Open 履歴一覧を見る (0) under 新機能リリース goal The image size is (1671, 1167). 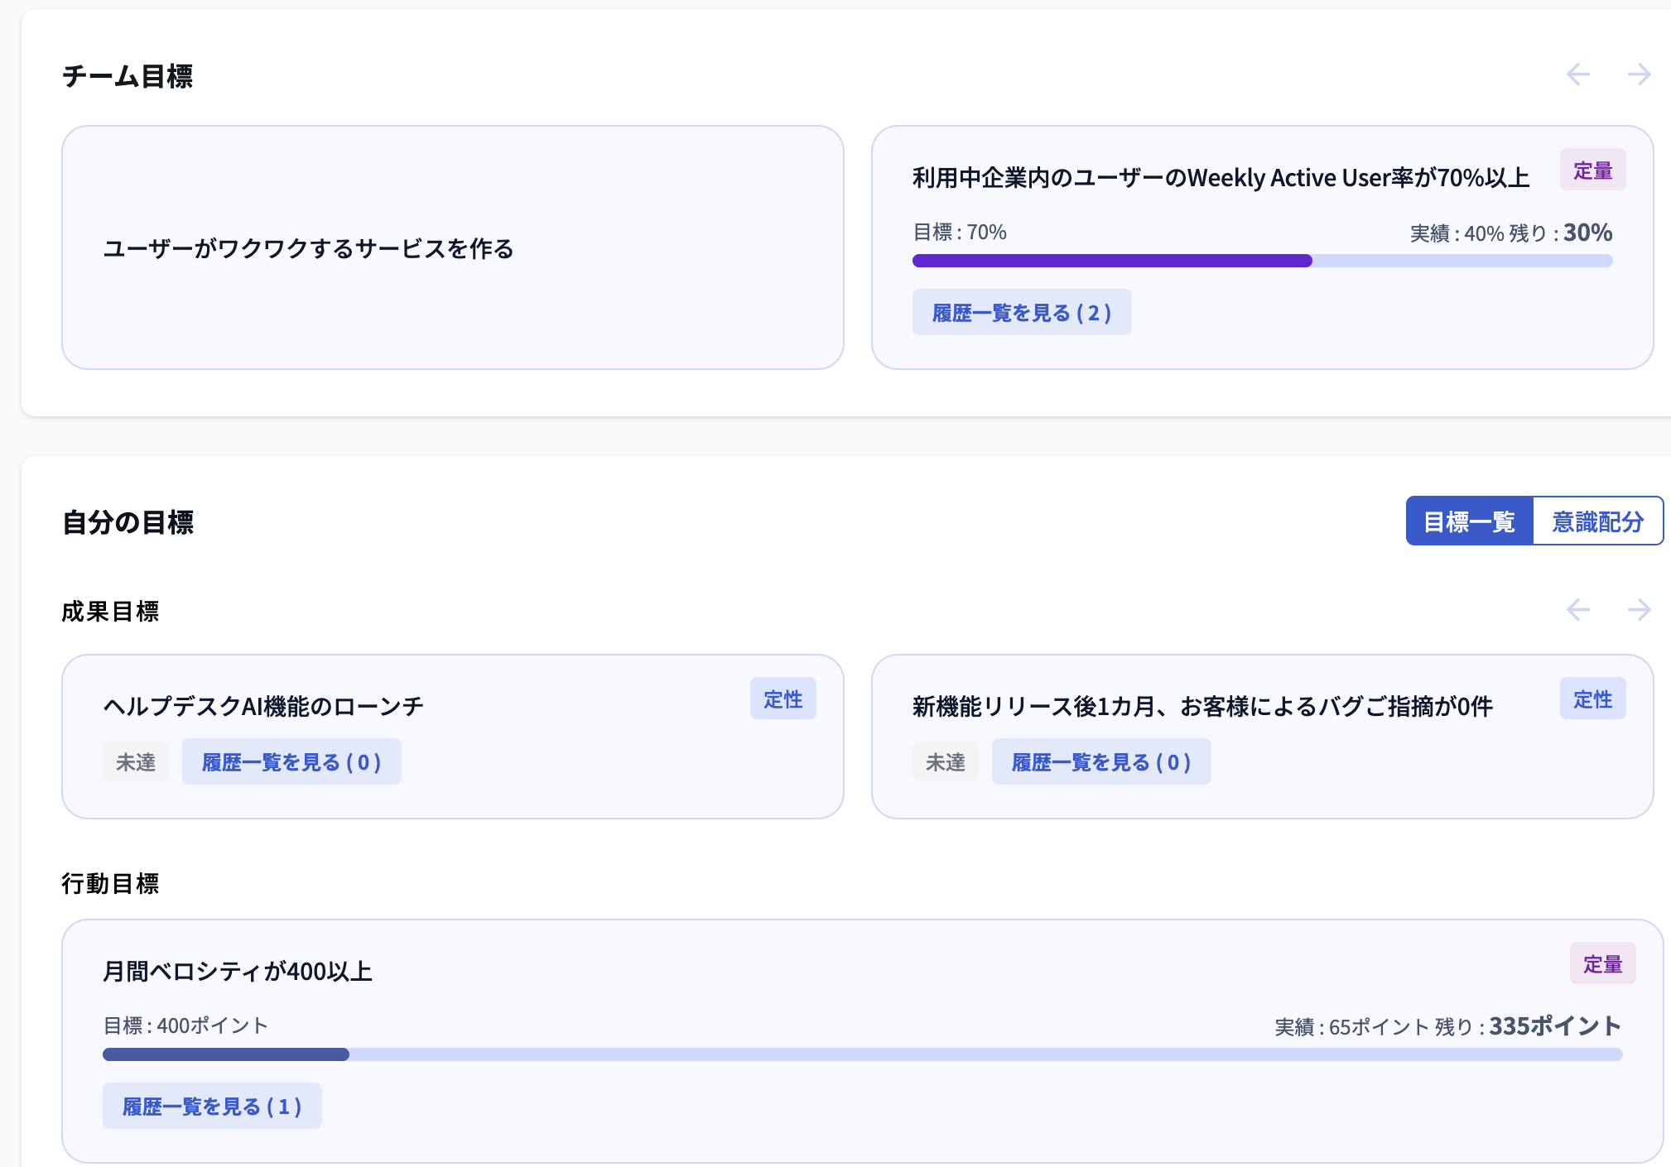pos(1101,761)
